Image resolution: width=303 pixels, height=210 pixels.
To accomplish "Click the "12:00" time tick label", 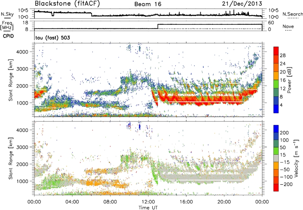I will (148, 202).
